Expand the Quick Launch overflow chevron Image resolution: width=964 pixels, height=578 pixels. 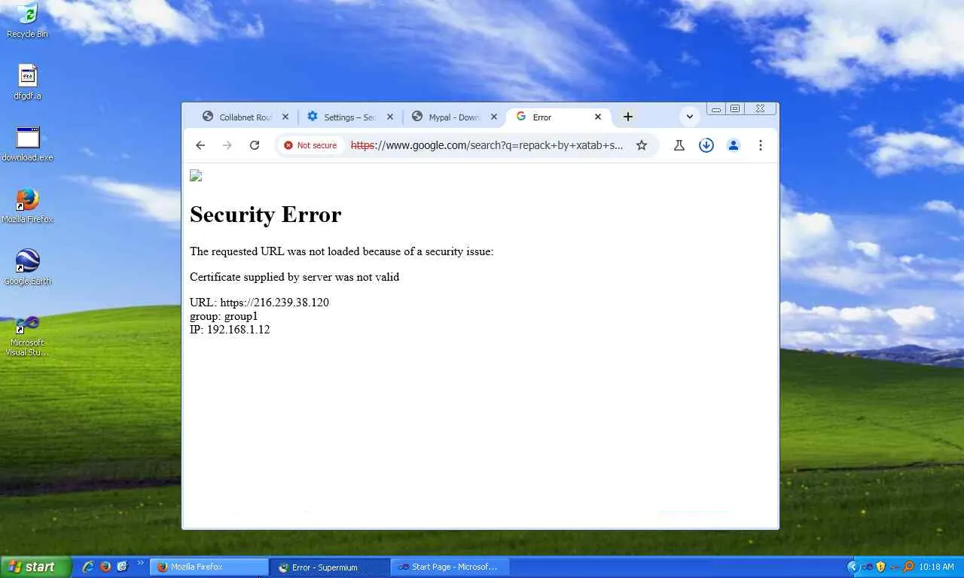[140, 563]
